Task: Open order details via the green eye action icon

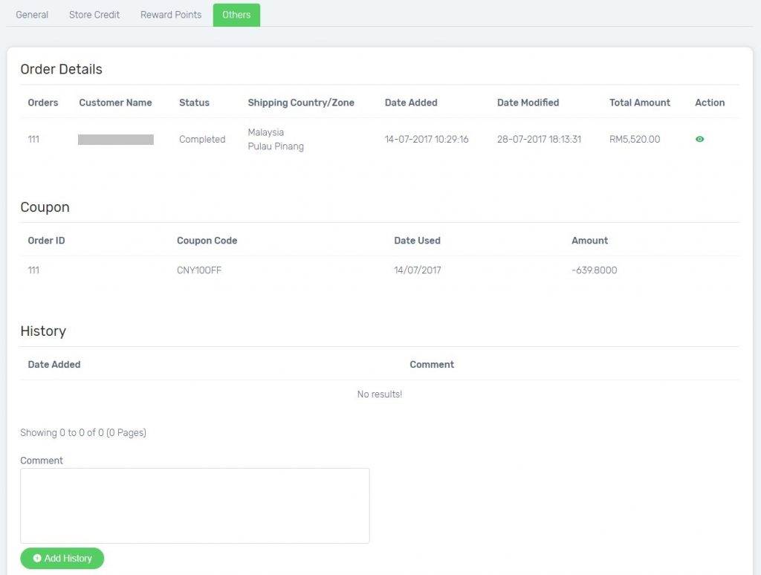Action: pyautogui.click(x=699, y=139)
